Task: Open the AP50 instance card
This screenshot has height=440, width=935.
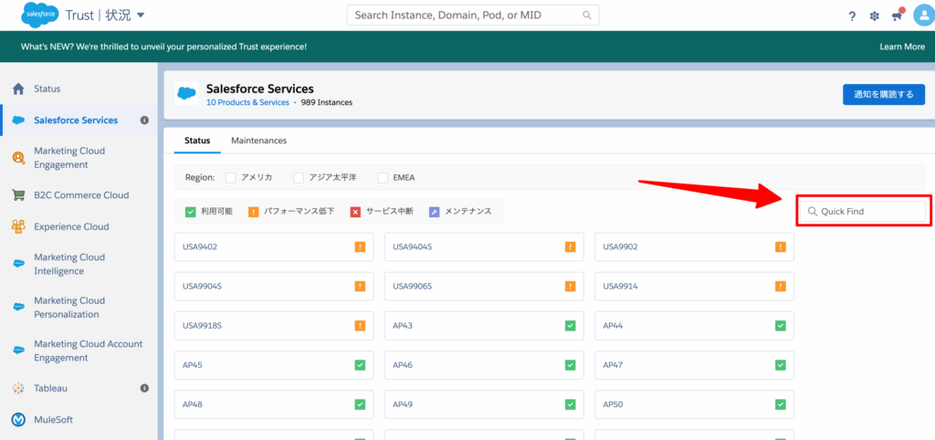Action: [694, 404]
